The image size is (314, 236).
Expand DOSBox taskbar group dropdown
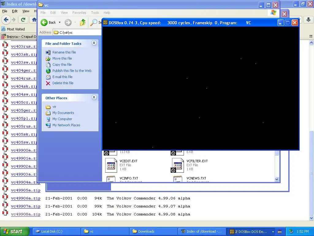[273, 232]
